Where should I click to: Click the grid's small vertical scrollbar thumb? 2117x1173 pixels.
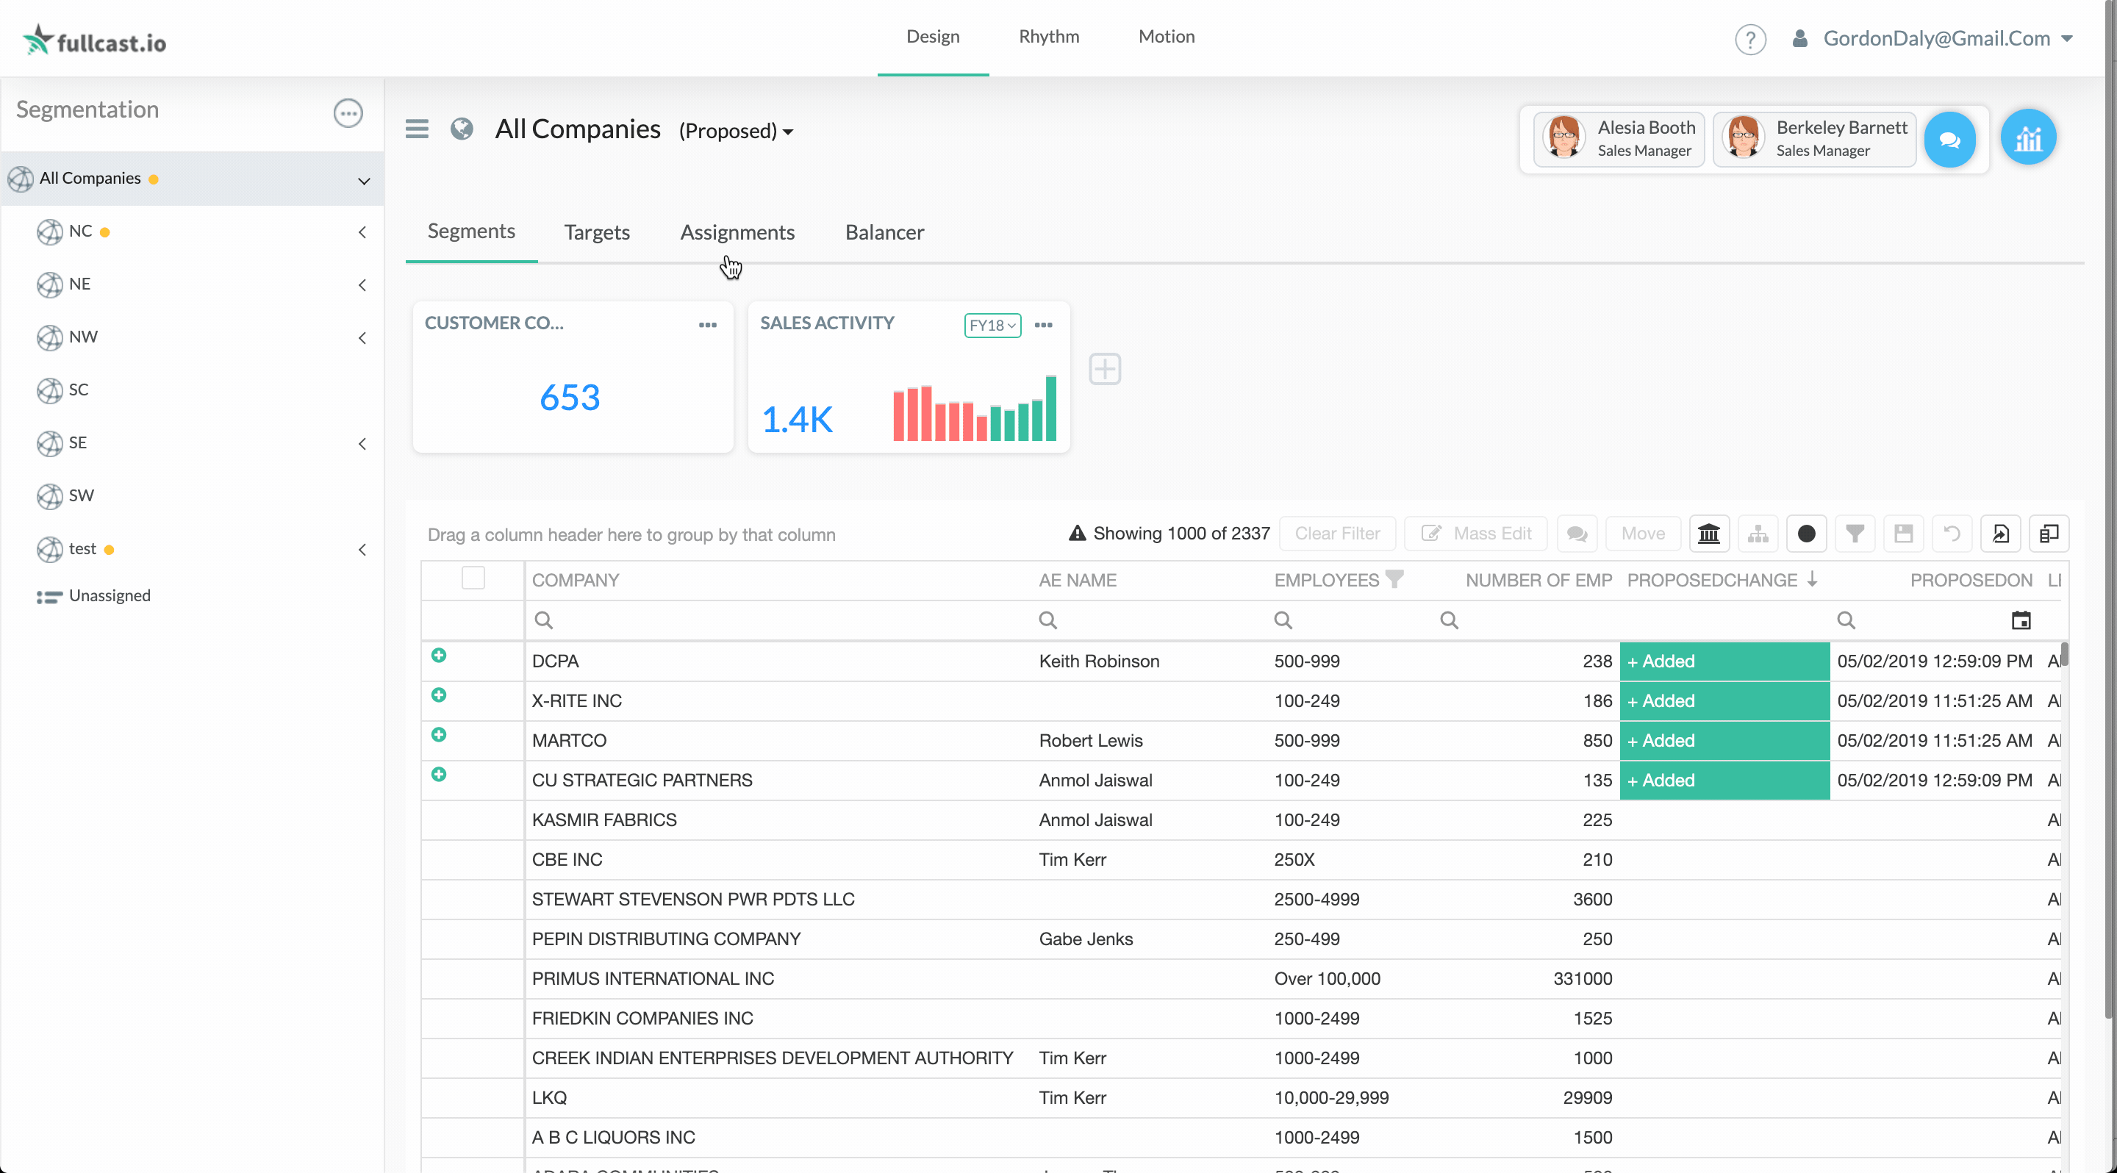[x=2063, y=654]
